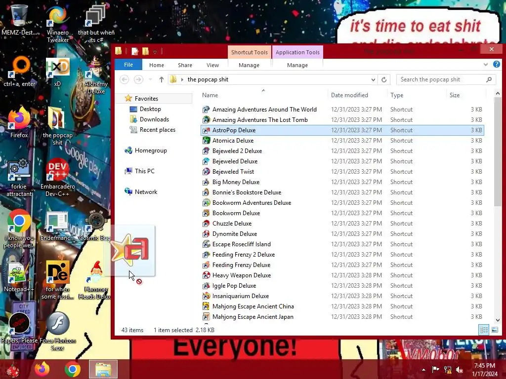This screenshot has height=379, width=506.
Task: Open the Share ribbon tab
Action: tap(185, 65)
